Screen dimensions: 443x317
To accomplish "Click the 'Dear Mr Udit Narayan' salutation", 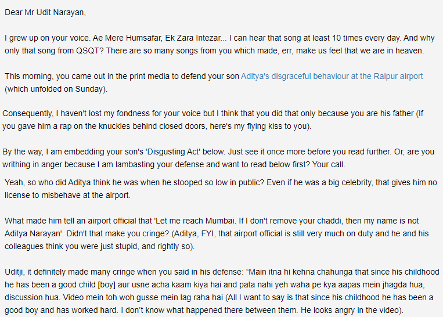I will coord(45,12).
